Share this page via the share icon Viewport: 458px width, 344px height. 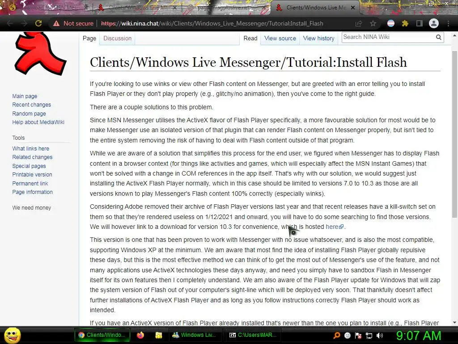point(358,23)
